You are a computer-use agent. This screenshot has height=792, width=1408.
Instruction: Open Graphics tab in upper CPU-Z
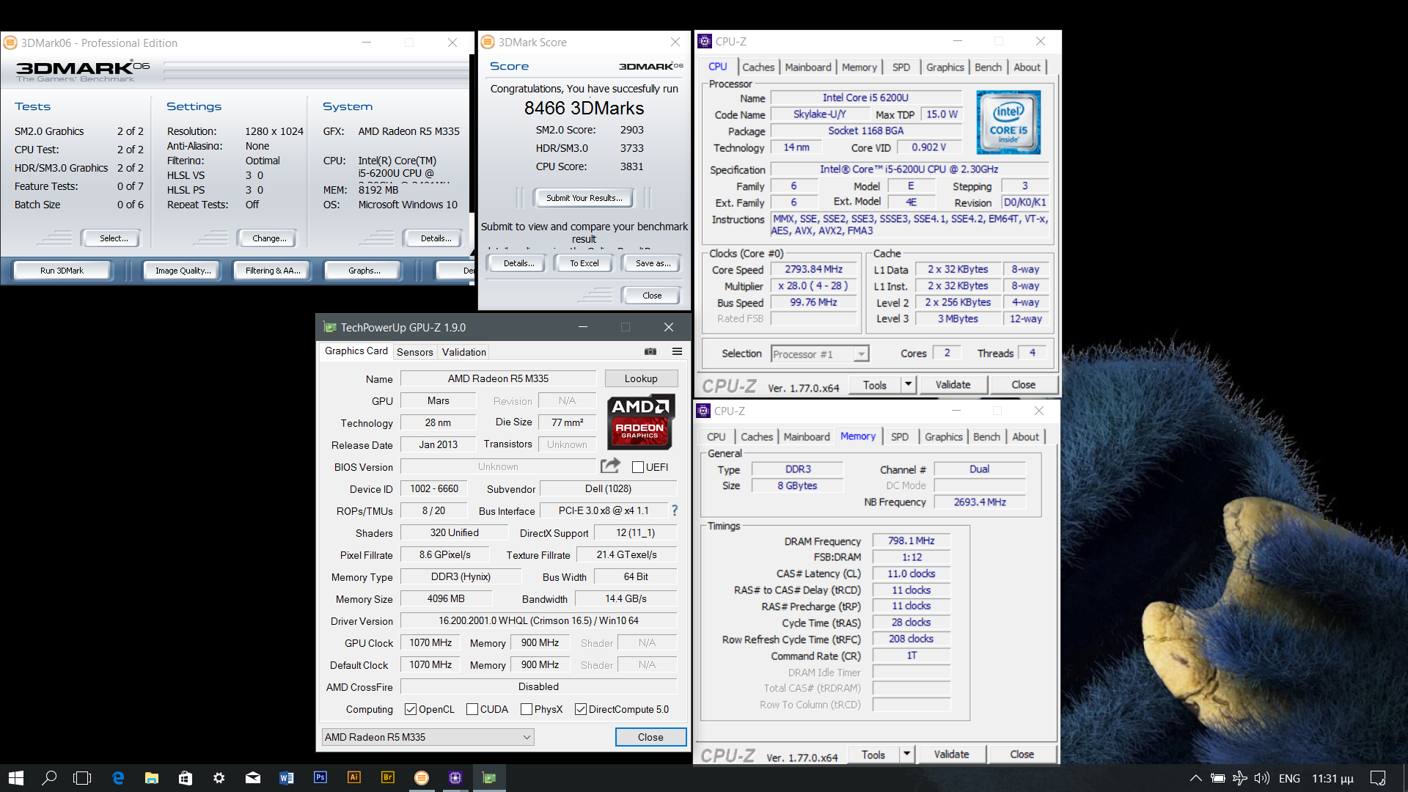(x=945, y=67)
